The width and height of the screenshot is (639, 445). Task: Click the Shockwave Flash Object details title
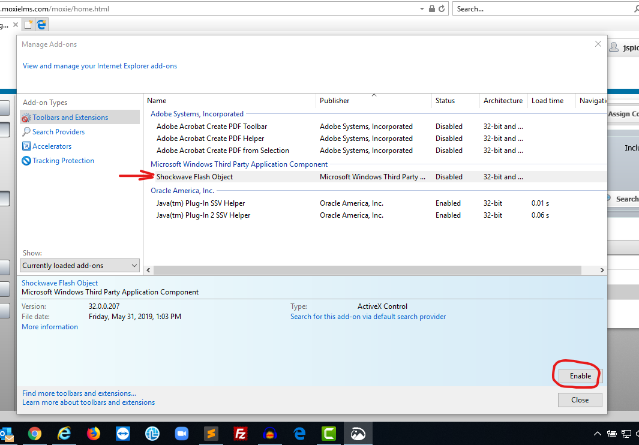(59, 283)
